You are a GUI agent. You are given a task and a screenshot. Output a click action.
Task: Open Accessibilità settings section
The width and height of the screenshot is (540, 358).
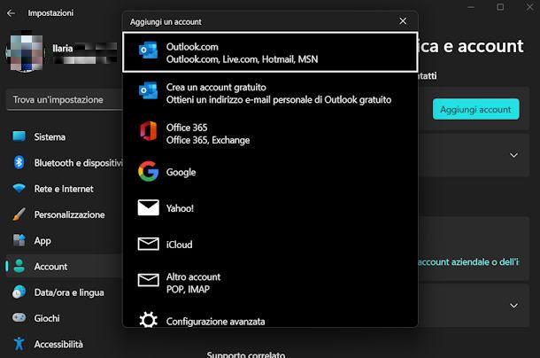[64, 344]
